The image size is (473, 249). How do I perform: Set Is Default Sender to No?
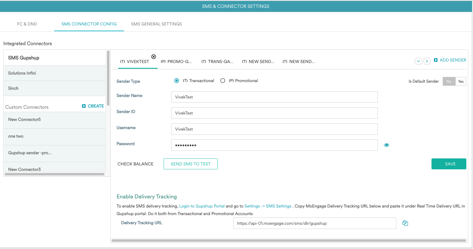[x=449, y=81]
